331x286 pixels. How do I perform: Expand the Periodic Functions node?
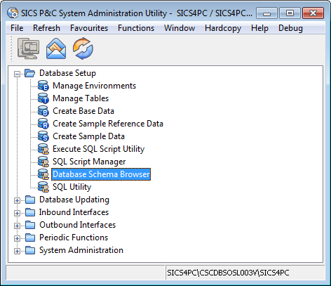[x=17, y=238]
